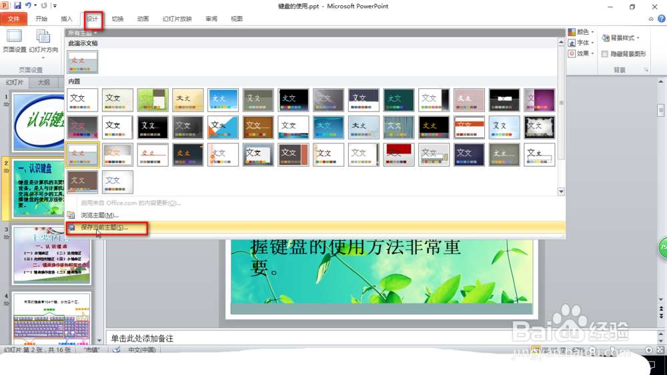The width and height of the screenshot is (667, 375).
Task: Switch to the 视图 view tab
Action: coord(237,19)
